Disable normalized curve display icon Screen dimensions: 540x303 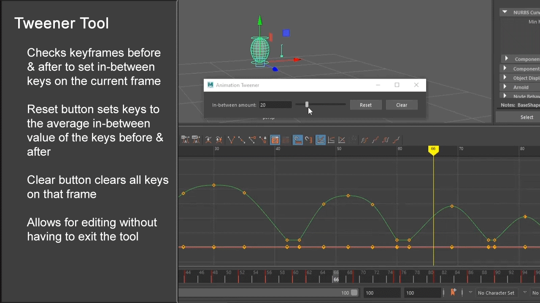[331, 140]
